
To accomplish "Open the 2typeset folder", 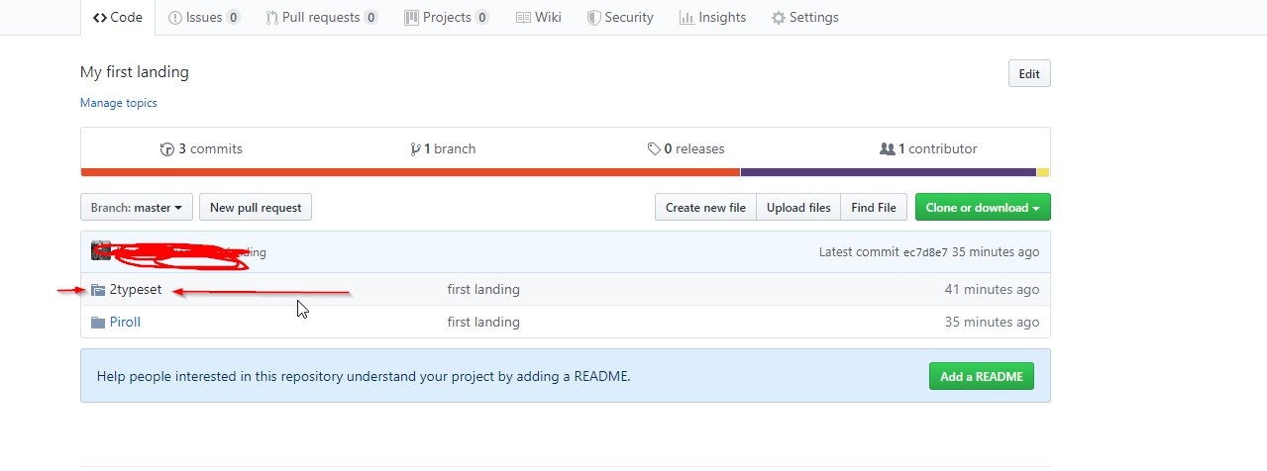I will coord(136,290).
